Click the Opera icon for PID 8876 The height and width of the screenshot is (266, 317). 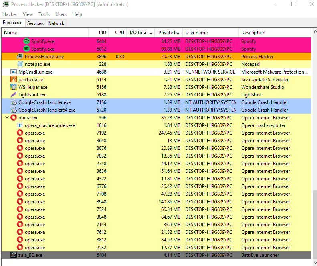(20, 148)
